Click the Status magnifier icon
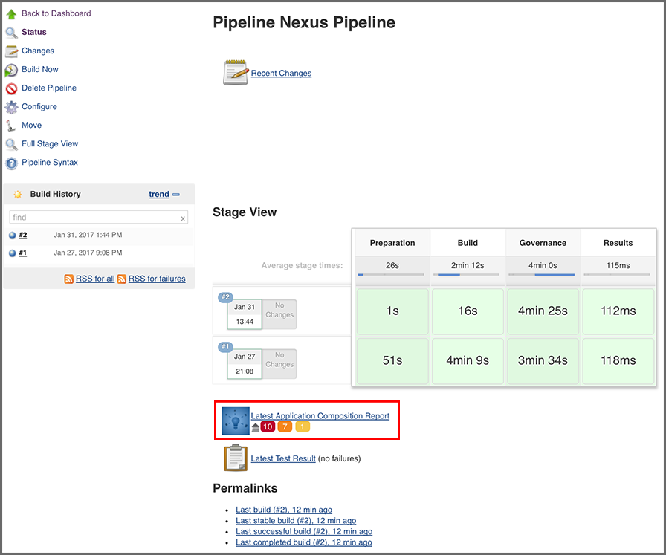 (11, 33)
